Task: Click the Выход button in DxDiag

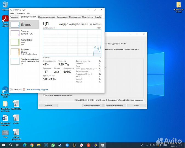Action: click(x=136, y=106)
